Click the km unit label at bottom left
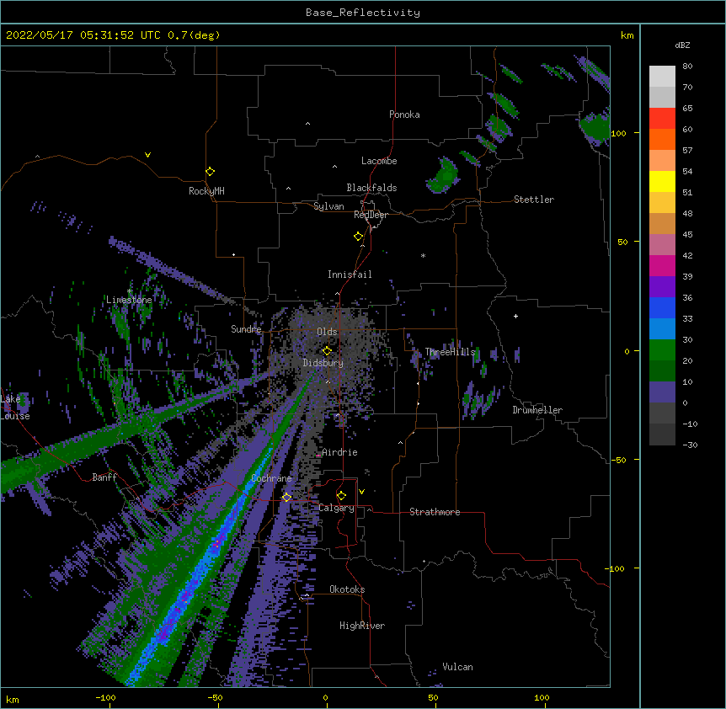This screenshot has width=726, height=709. coord(13,700)
